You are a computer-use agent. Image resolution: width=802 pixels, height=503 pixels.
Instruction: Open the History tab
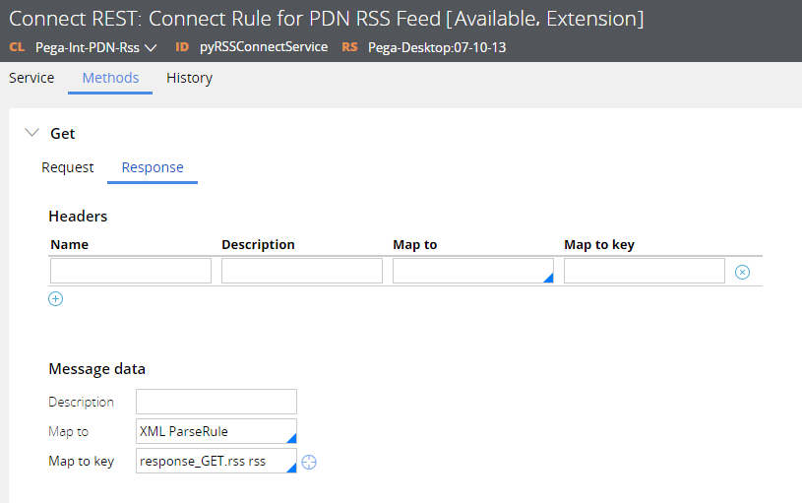coord(189,78)
